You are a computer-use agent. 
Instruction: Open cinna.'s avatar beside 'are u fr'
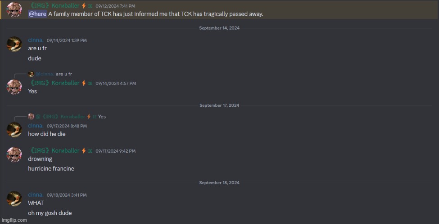[14, 44]
